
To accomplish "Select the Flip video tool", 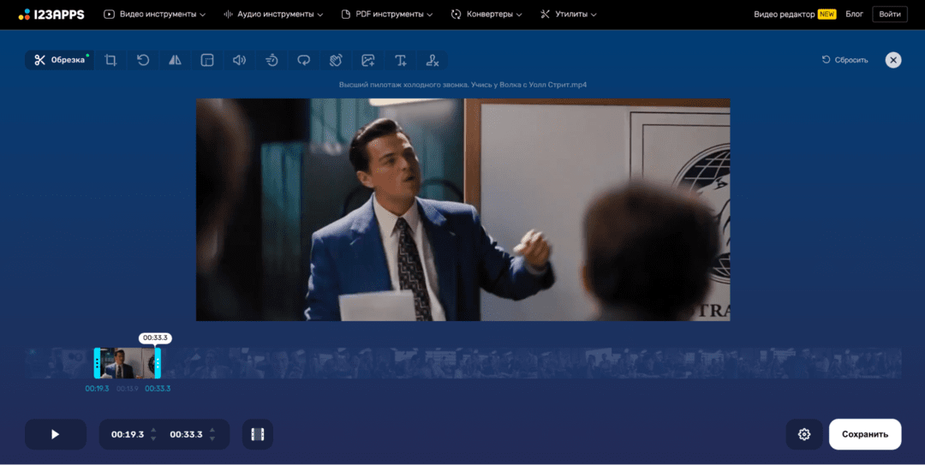I will pos(175,60).
